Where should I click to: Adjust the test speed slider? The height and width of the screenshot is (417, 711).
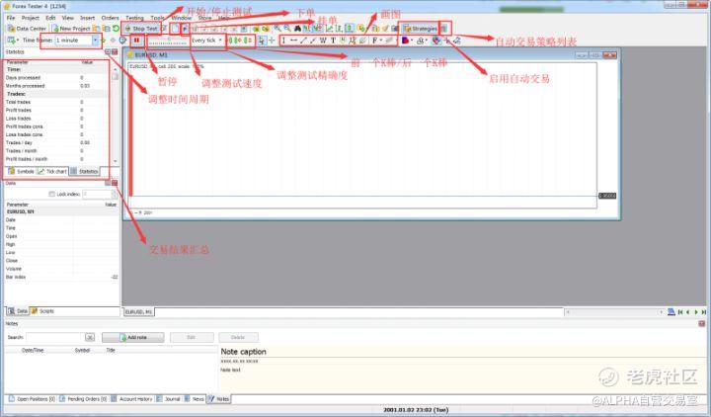168,41
